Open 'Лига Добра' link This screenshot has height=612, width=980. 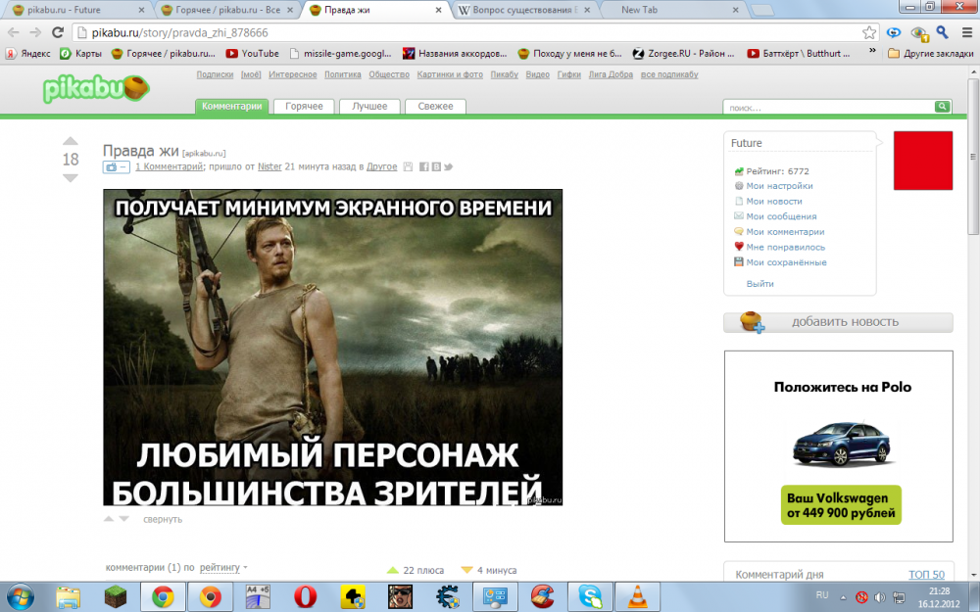pos(611,74)
